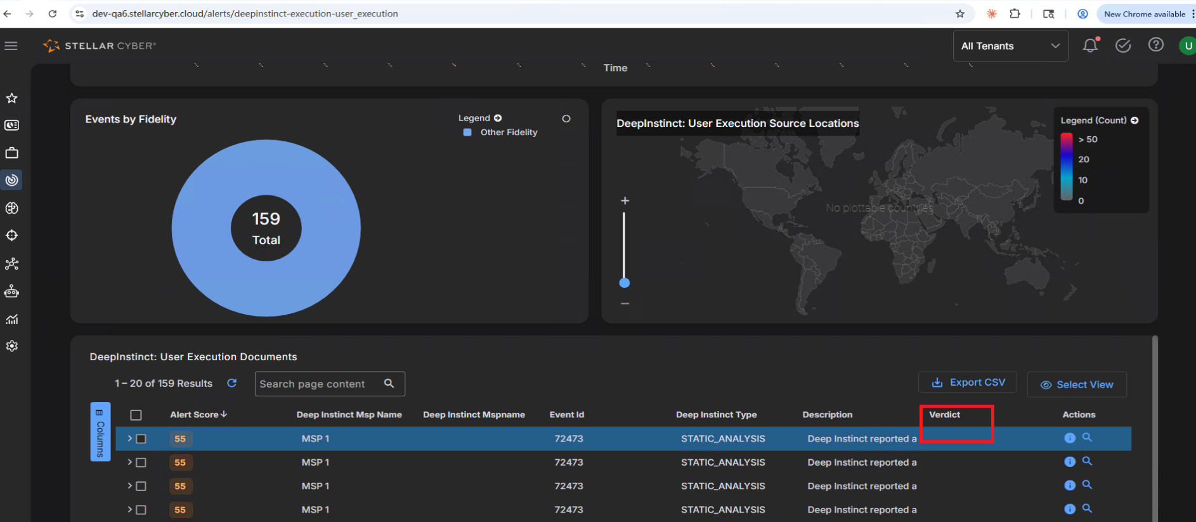Tick the checkbox of the third row
1196x522 pixels.
[141, 486]
